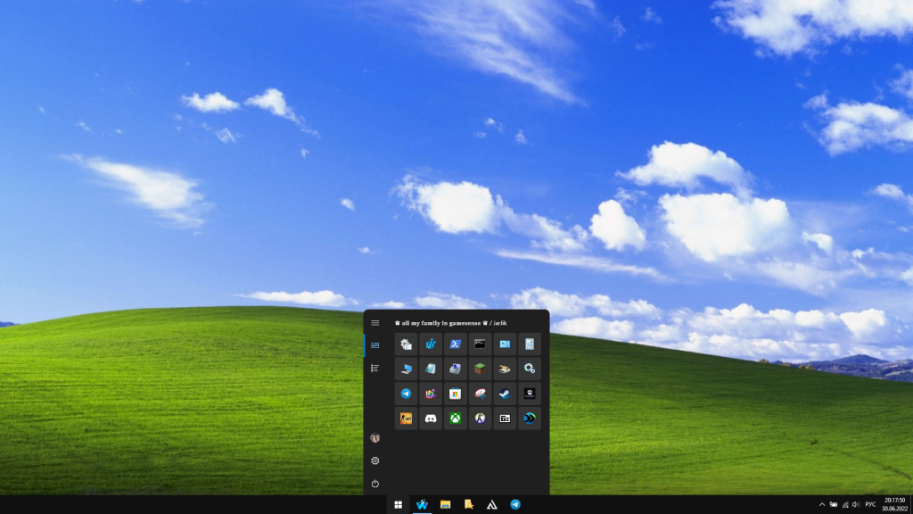Open Telegram from the taskbar
Image resolution: width=913 pixels, height=514 pixels.
point(515,505)
